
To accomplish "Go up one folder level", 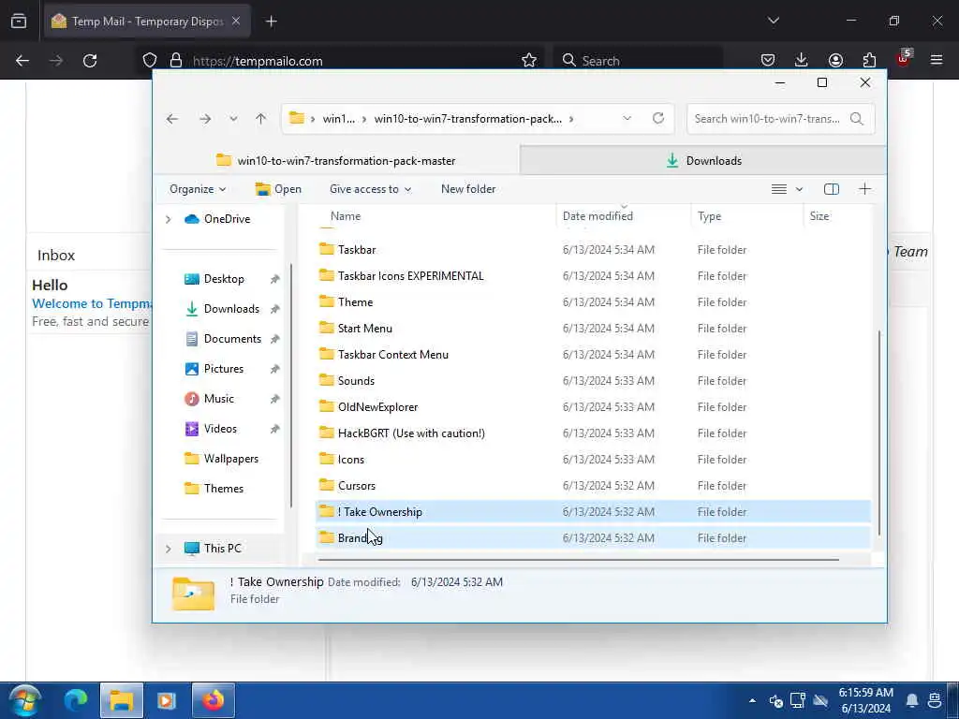I will tap(261, 119).
